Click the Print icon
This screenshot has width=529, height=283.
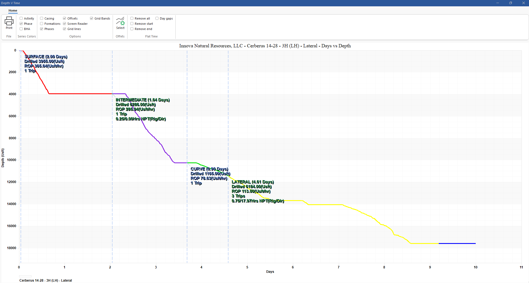point(9,23)
